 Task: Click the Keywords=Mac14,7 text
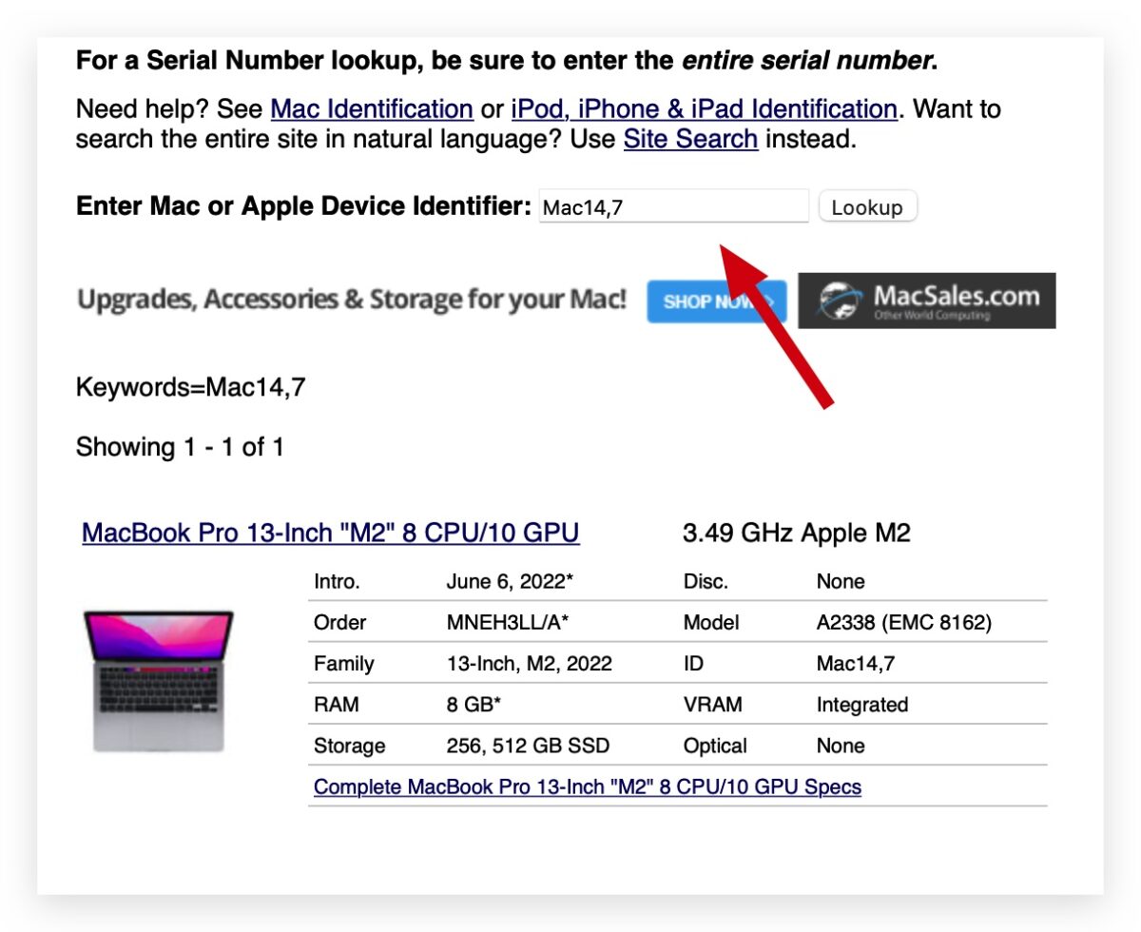190,387
